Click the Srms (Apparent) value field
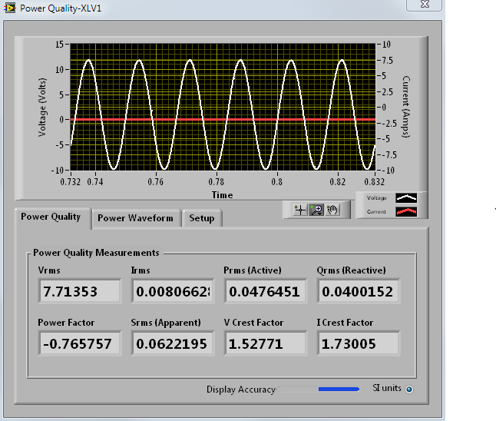The width and height of the screenshot is (496, 421). [173, 343]
